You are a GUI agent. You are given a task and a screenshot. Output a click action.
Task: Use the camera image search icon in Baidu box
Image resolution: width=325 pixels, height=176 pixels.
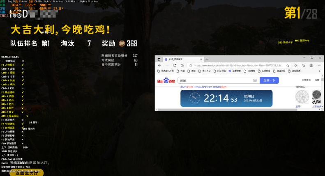click(x=255, y=80)
